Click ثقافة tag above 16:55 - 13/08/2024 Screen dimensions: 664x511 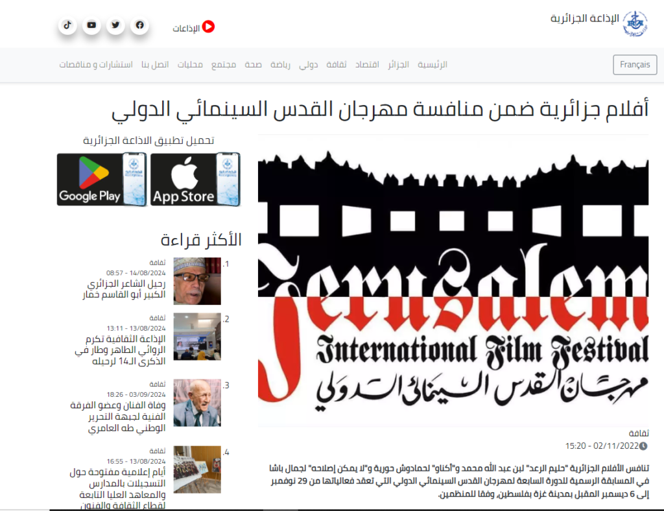158,451
